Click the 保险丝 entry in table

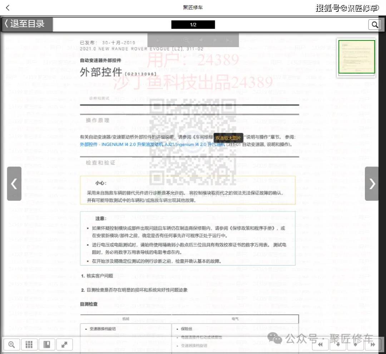coord(186,329)
